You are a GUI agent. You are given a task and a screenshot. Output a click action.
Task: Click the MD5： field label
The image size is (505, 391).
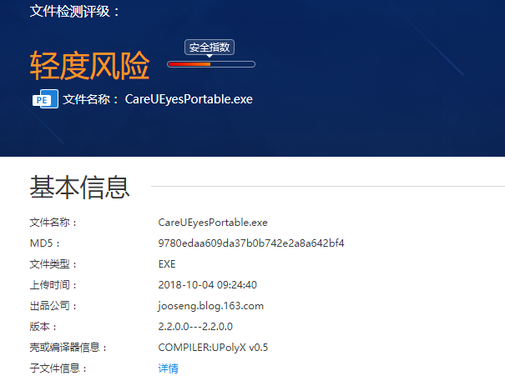click(x=45, y=243)
